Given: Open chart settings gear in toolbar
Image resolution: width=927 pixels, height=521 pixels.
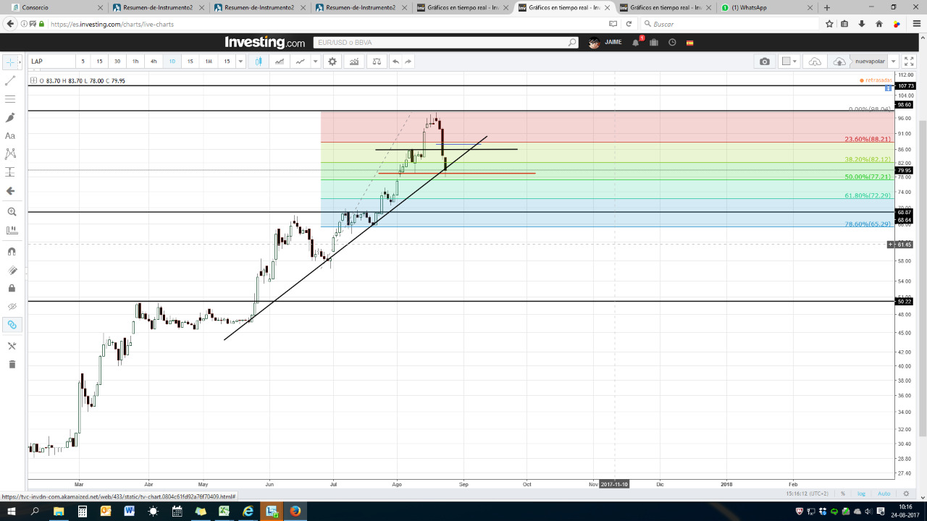Looking at the screenshot, I should (x=332, y=62).
